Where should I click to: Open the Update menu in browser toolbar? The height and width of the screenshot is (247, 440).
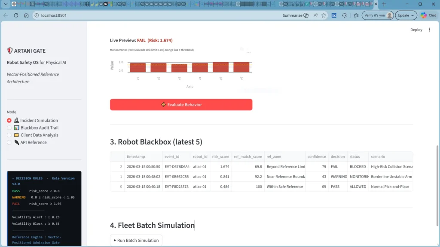[x=406, y=15]
